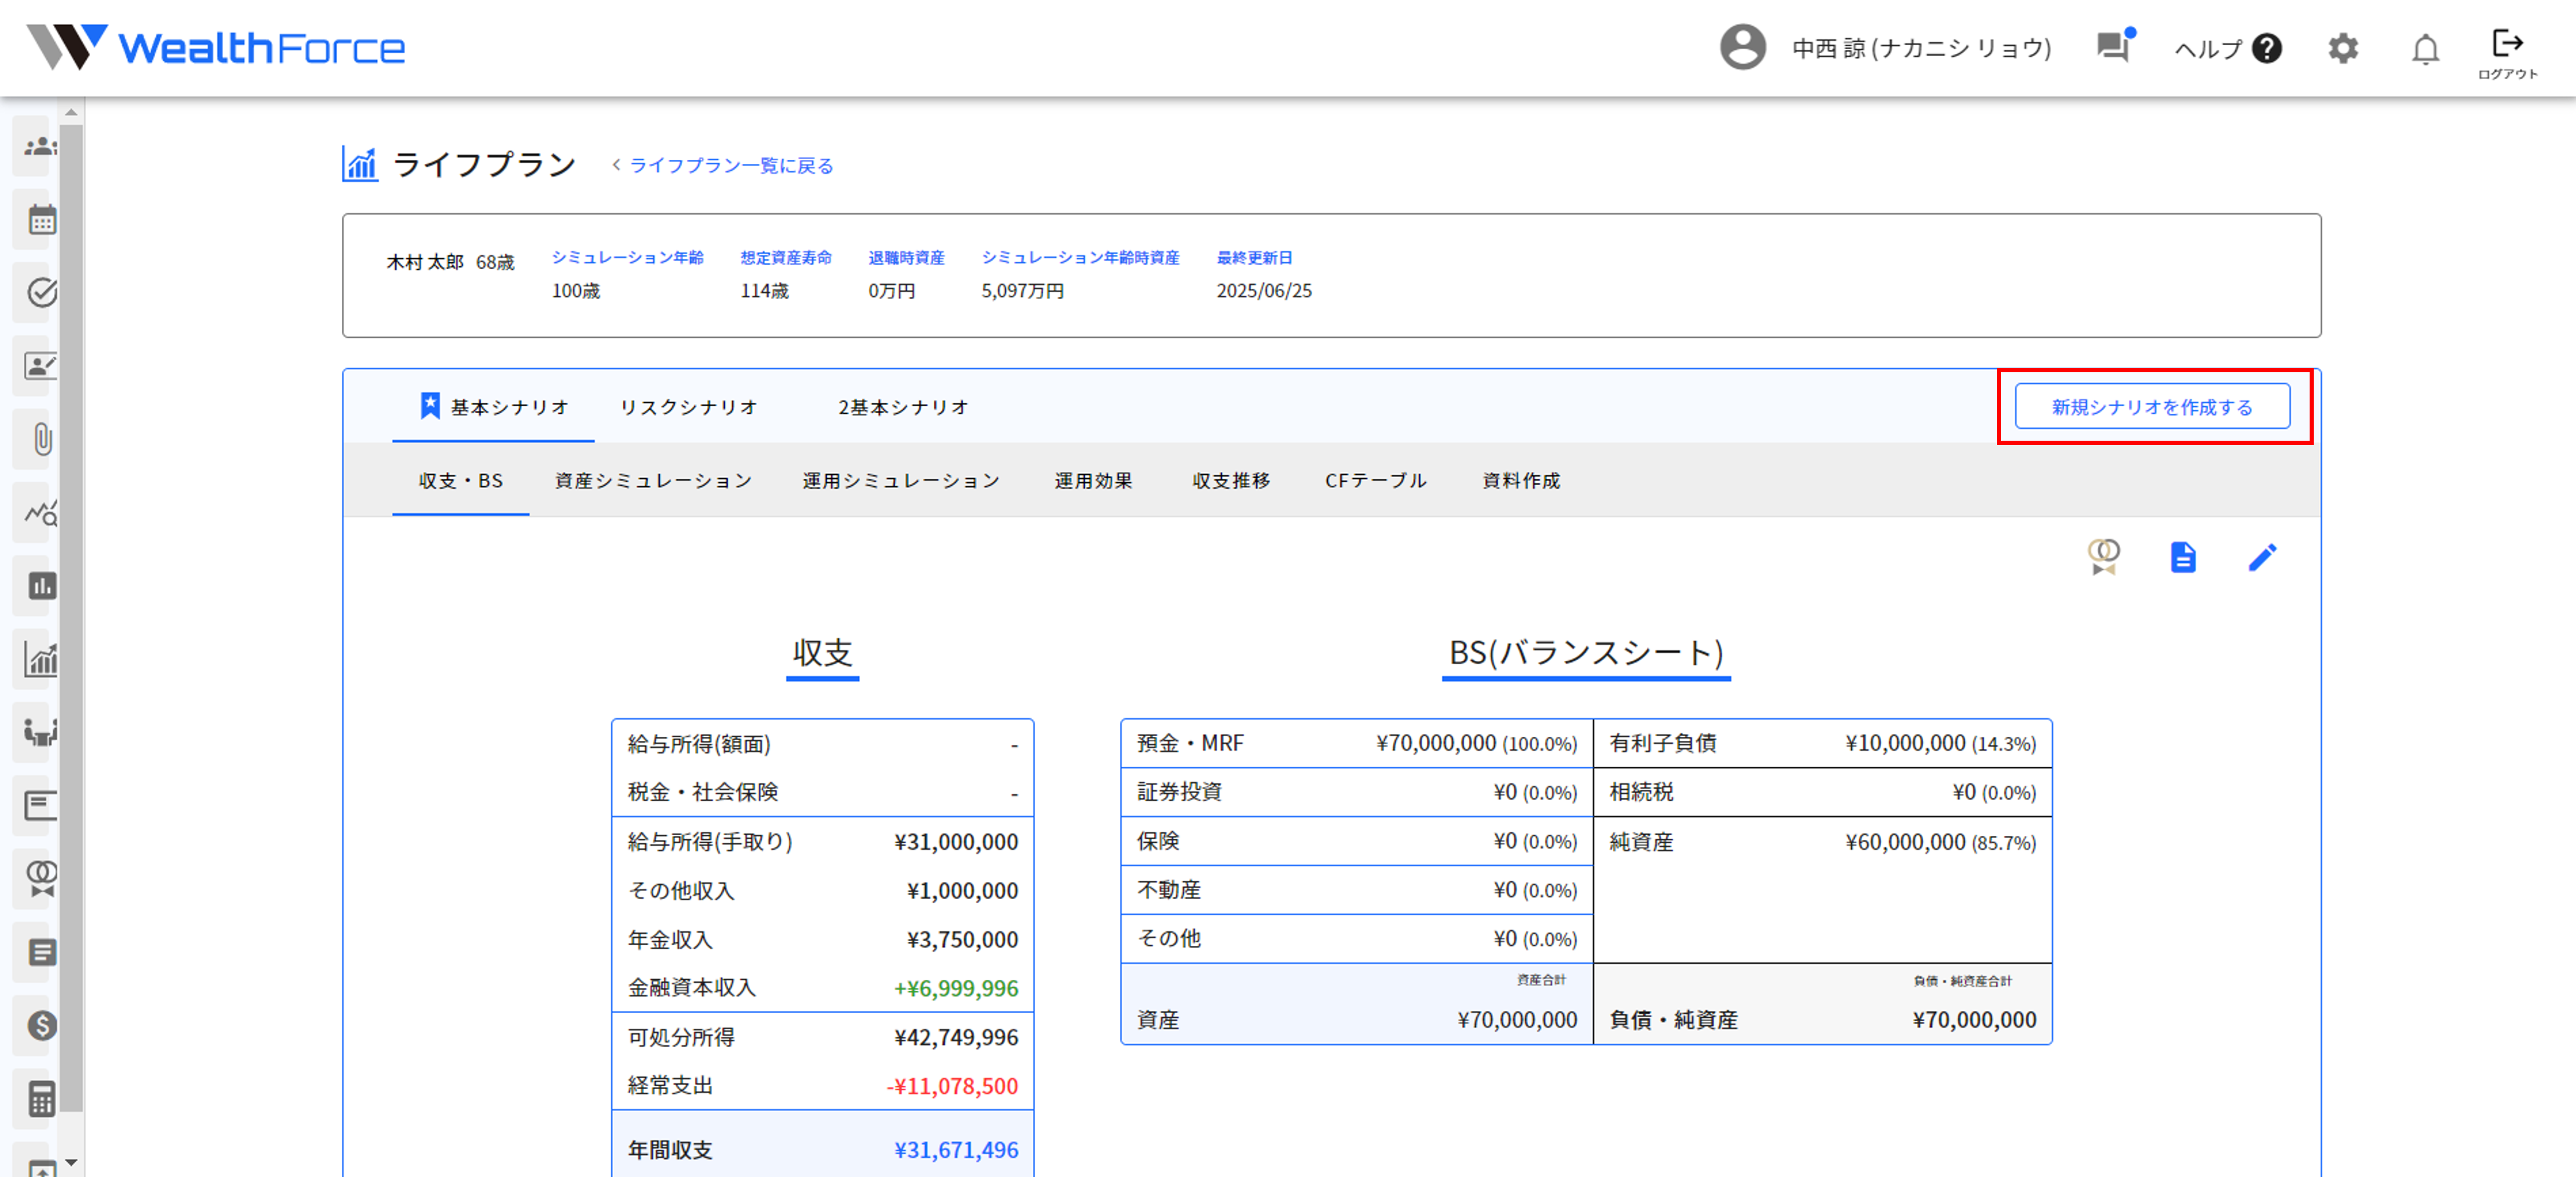
Task: Select the 基本シナリオ tab
Action: pos(493,407)
